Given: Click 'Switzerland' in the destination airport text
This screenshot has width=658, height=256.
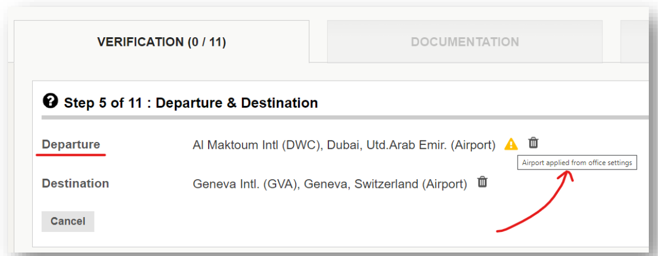Looking at the screenshot, I should coord(386,184).
